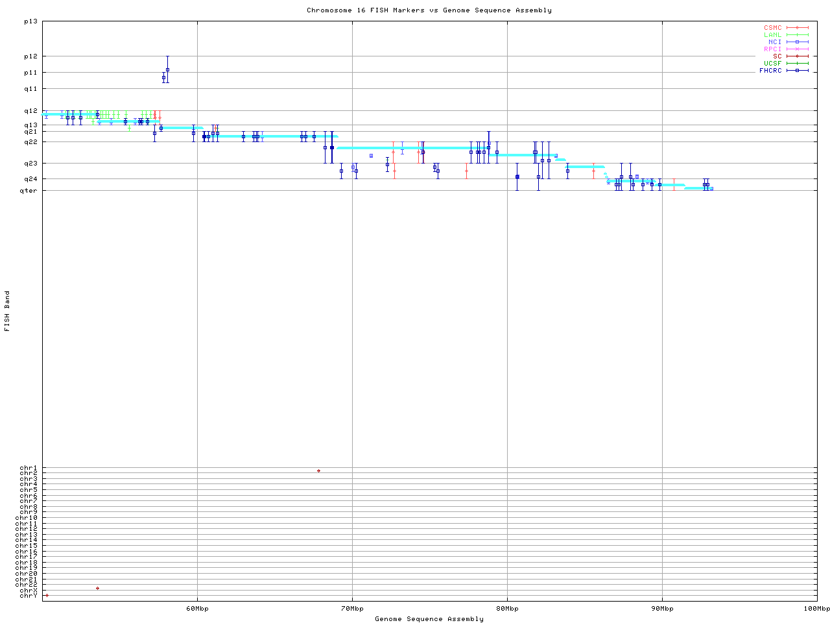Click the 'Genome Sequence Assembly' x-axis label

(x=429, y=618)
